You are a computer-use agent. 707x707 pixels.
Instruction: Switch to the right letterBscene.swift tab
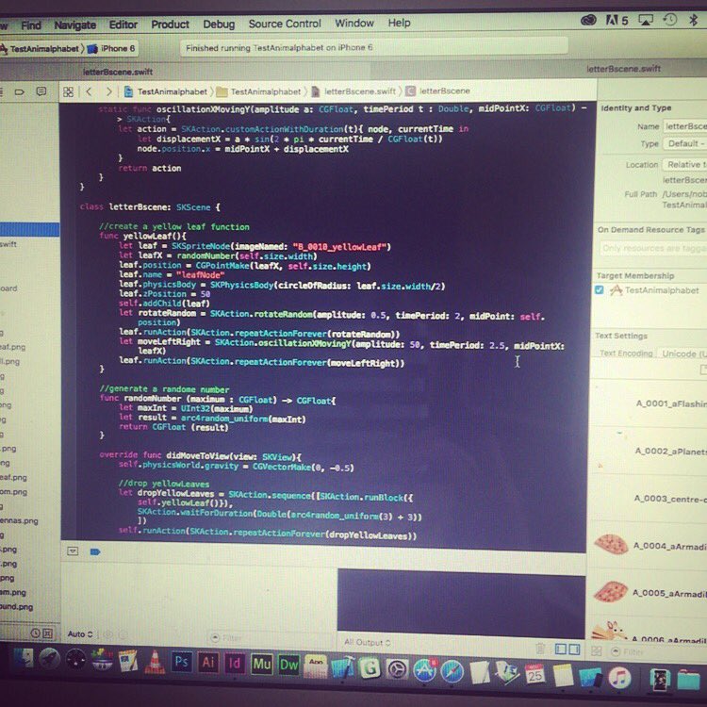623,69
